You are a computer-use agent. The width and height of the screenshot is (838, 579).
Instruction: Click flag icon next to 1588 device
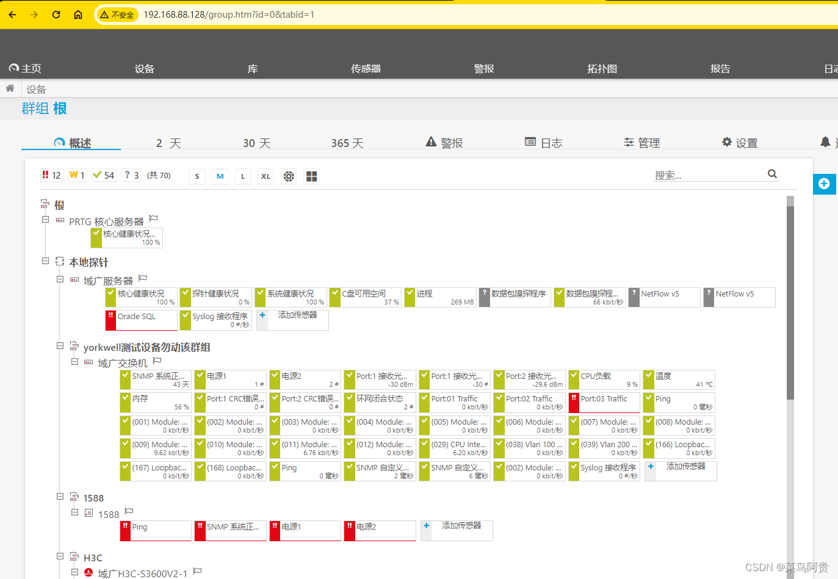pos(129,511)
